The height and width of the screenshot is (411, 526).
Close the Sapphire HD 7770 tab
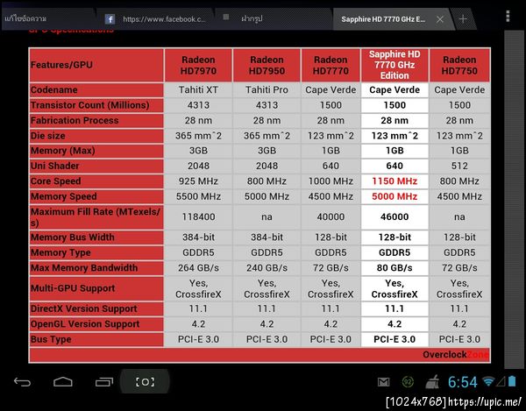pos(440,19)
